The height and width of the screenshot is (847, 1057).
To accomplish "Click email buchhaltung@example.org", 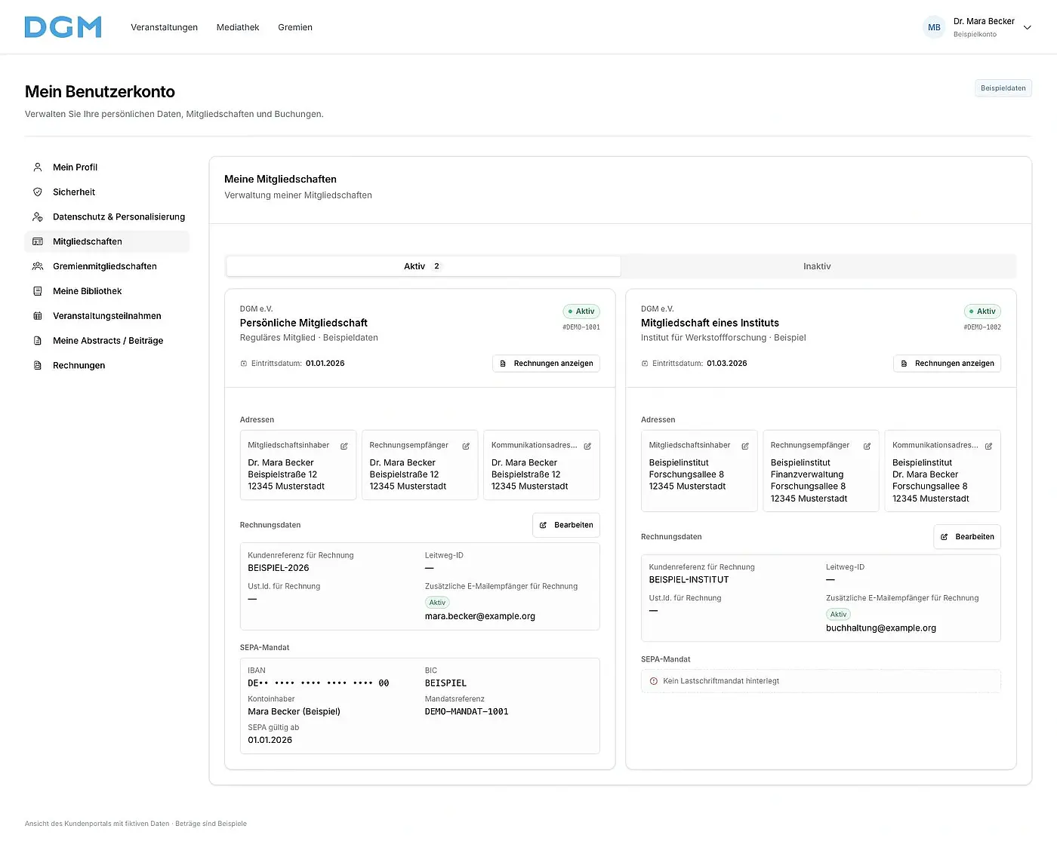I will pos(881,628).
